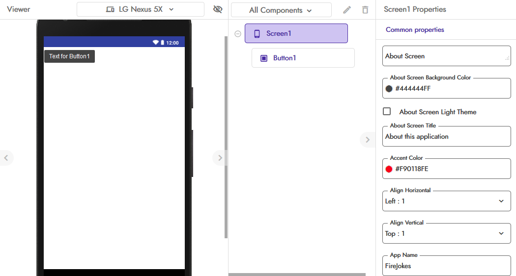
Task: Toggle hidden components visibility eye icon
Action: [218, 9]
